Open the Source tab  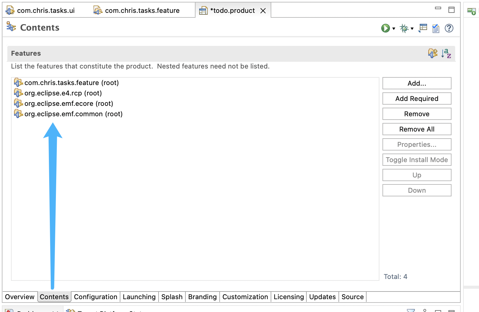[x=353, y=297]
